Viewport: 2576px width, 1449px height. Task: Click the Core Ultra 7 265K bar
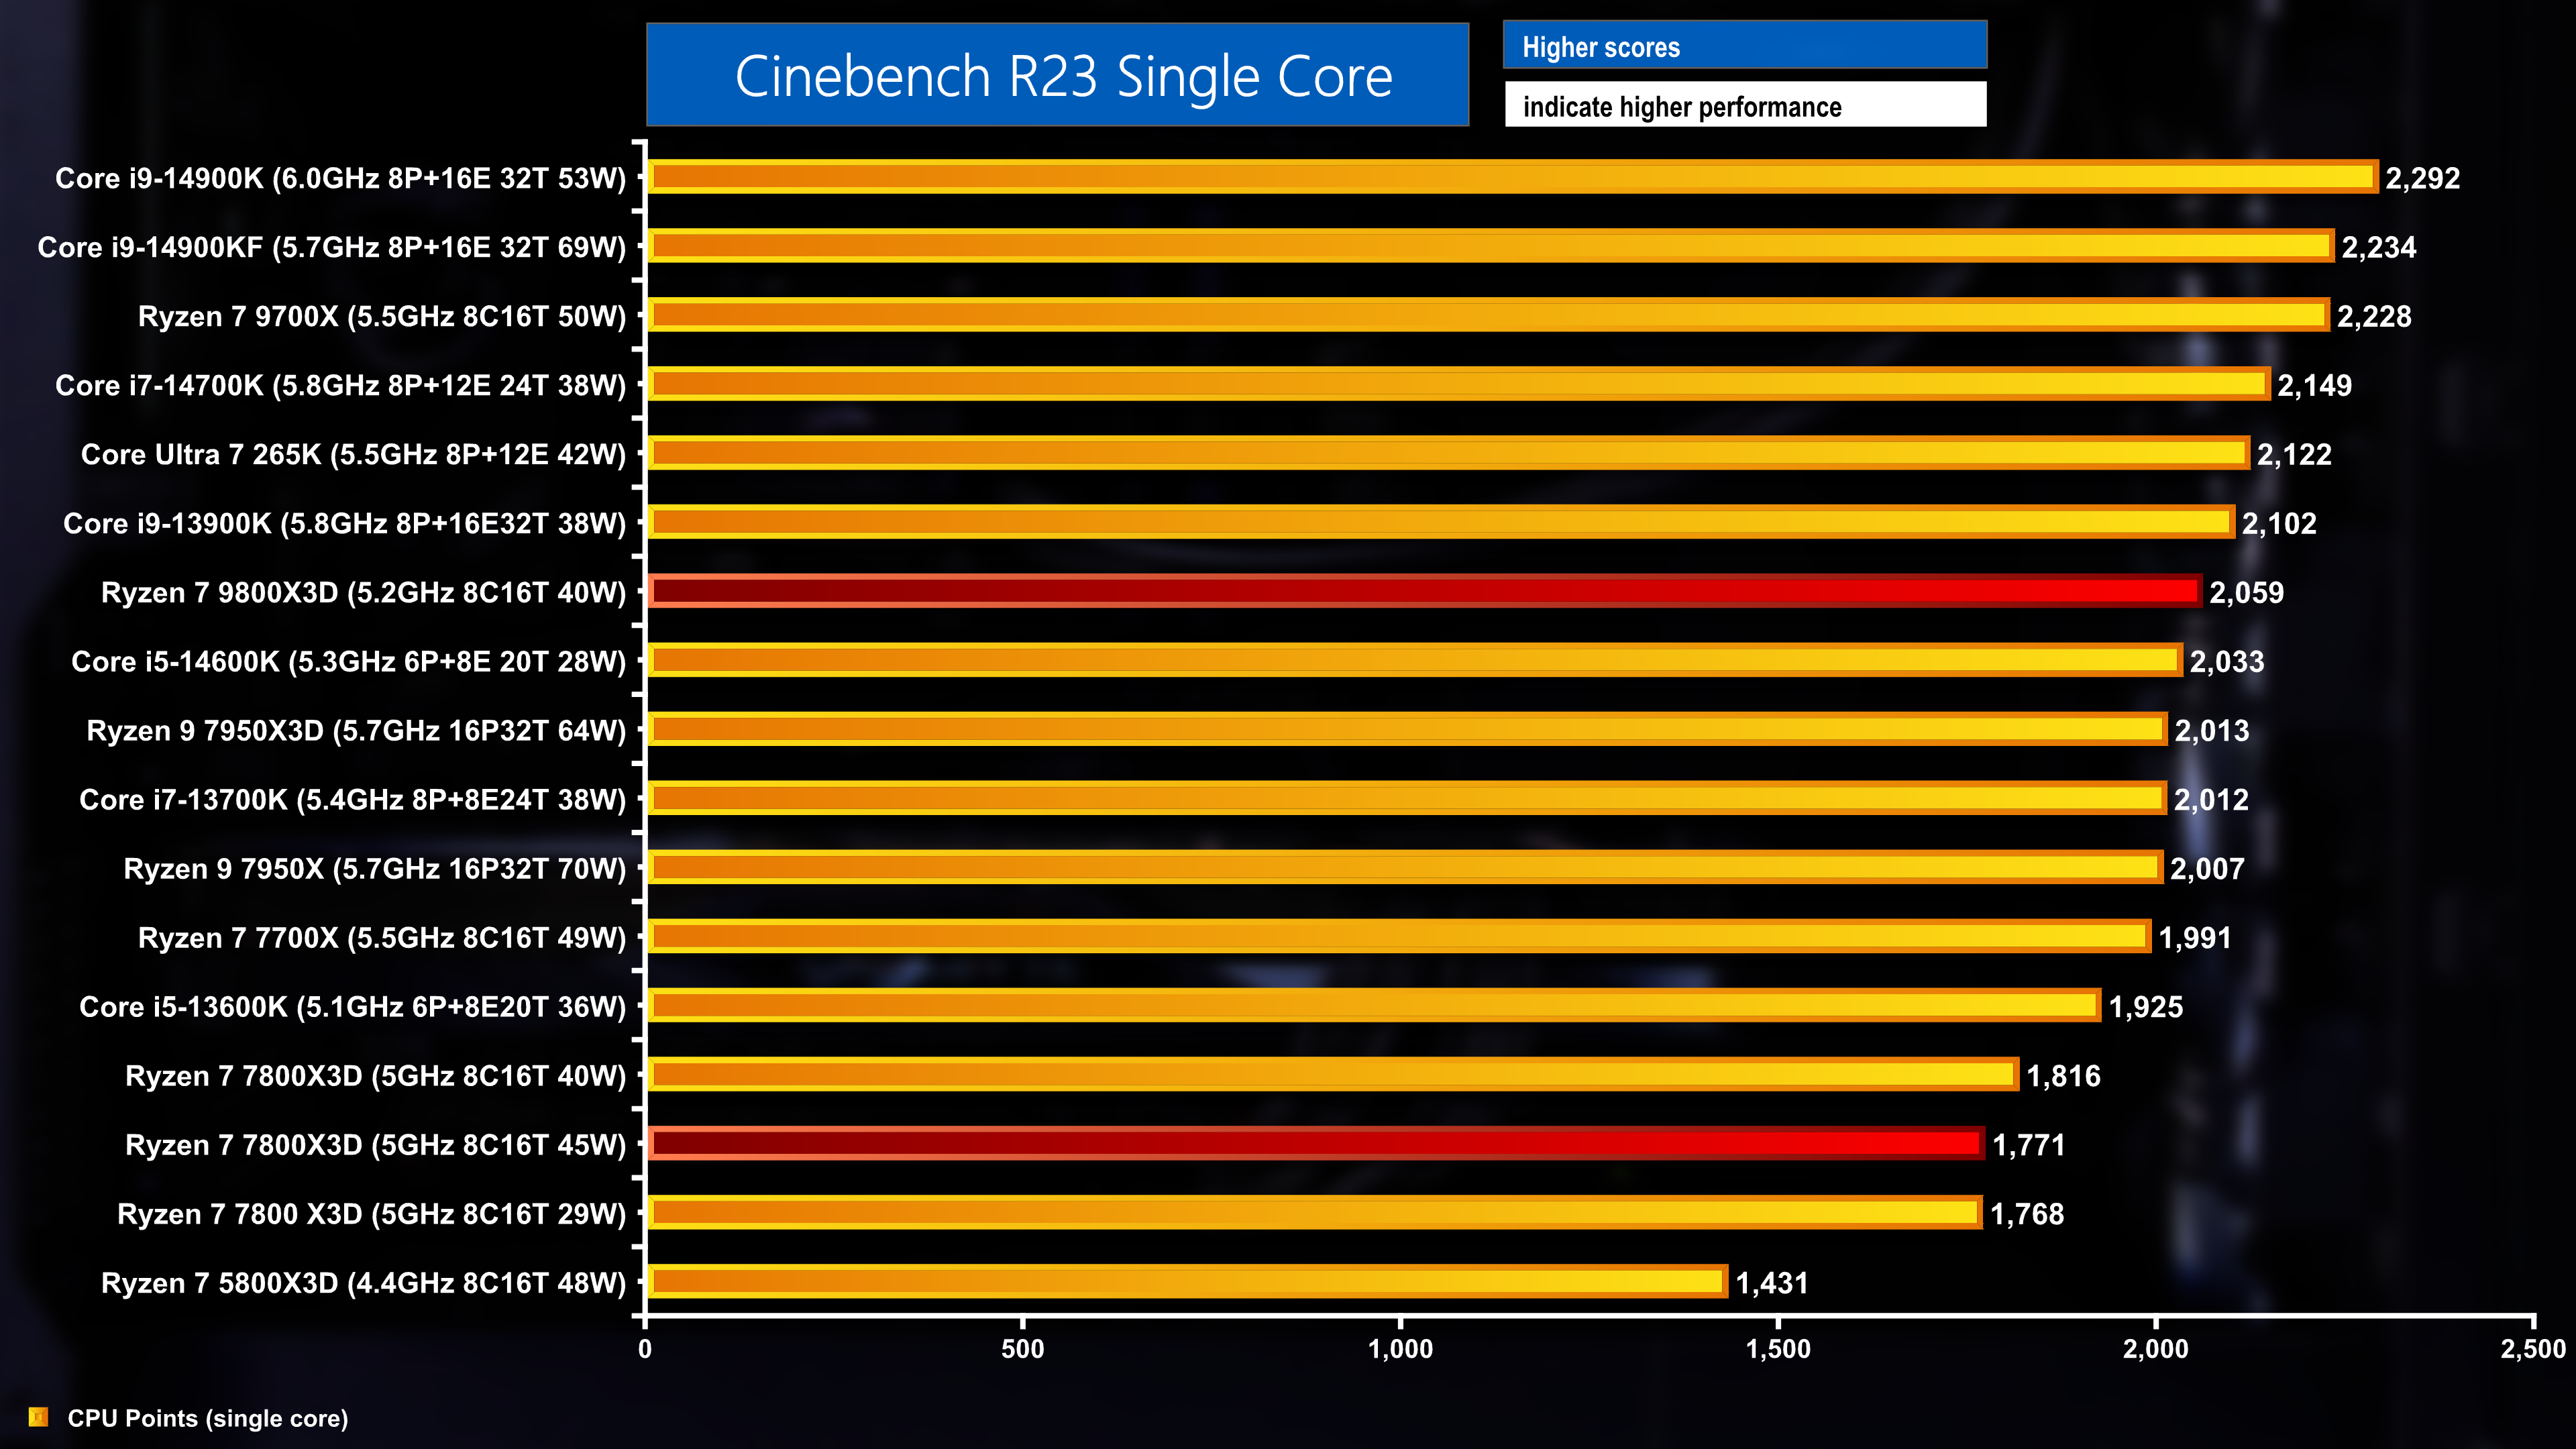pyautogui.click(x=1448, y=453)
